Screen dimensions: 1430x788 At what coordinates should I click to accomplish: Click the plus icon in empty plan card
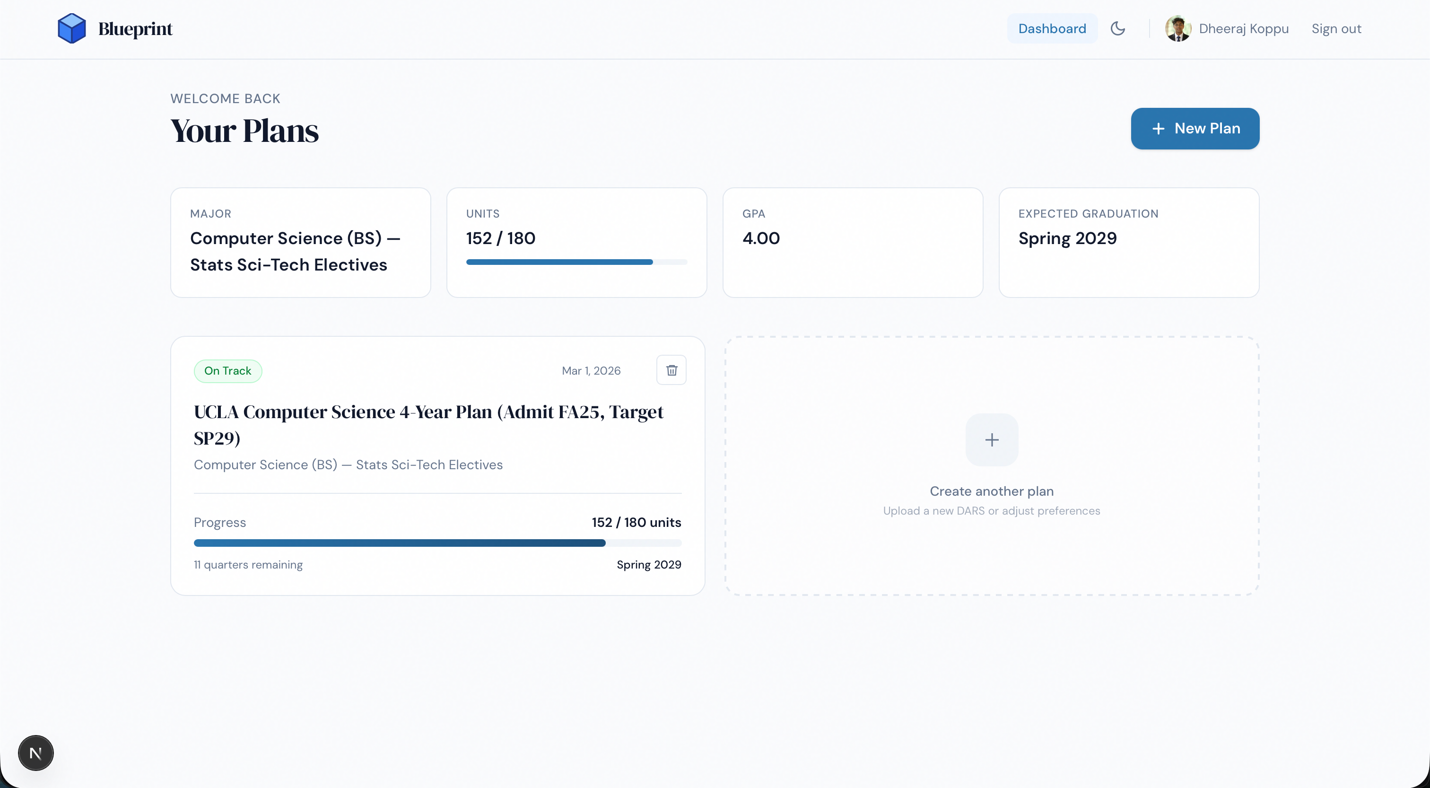coord(992,440)
